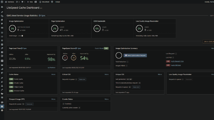This screenshot has height=120, width=214.
Task: Open the Dashboard icon in the sidebar
Action: point(2,7)
